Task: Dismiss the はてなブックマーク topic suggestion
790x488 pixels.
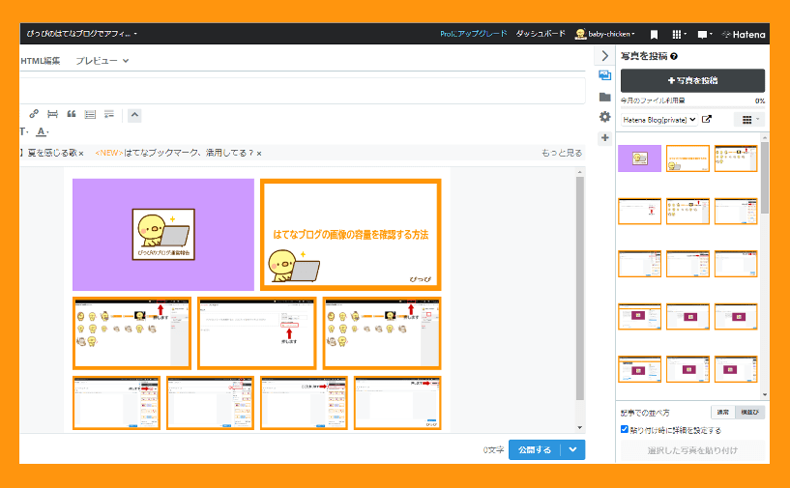Action: pos(259,154)
